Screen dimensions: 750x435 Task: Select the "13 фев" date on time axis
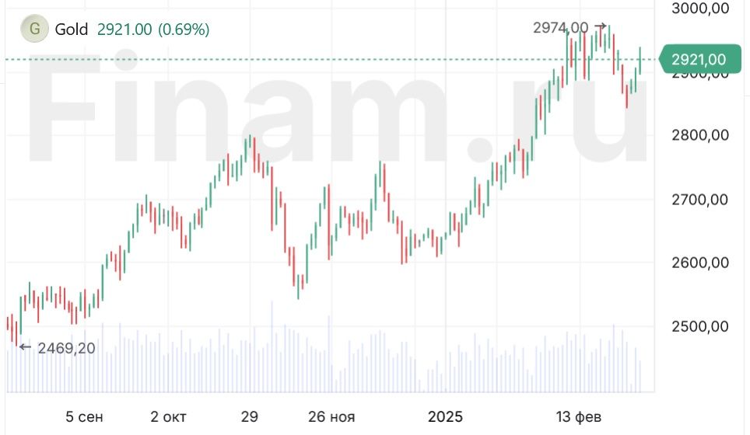click(x=578, y=417)
